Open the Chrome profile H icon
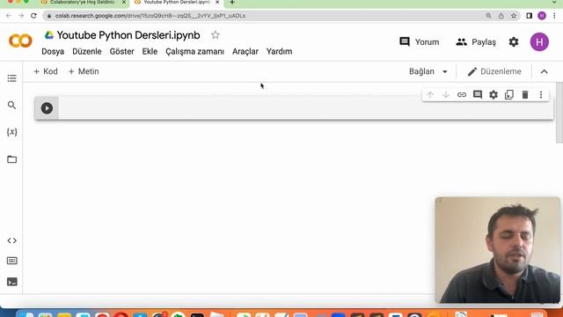 [x=542, y=16]
